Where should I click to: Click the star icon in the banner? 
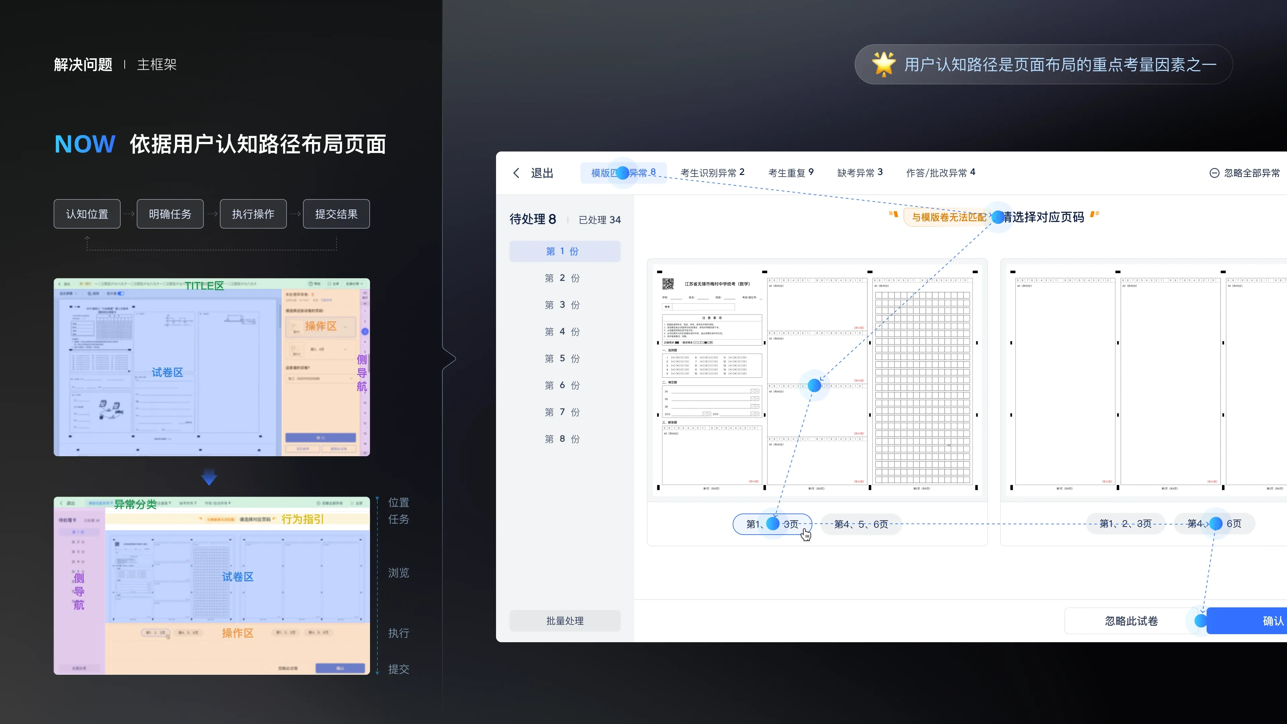coord(883,64)
